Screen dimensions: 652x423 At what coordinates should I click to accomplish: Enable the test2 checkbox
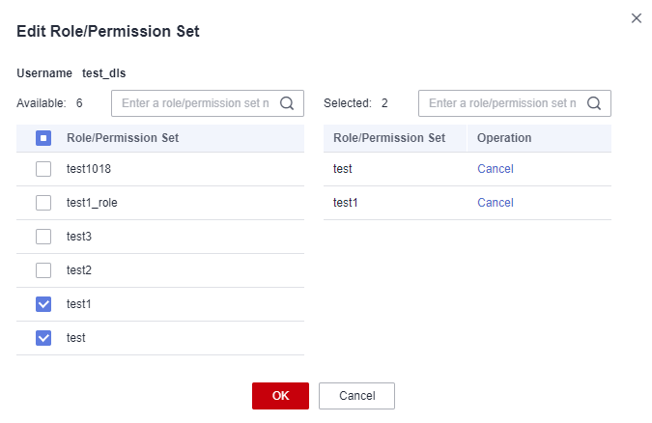(43, 270)
